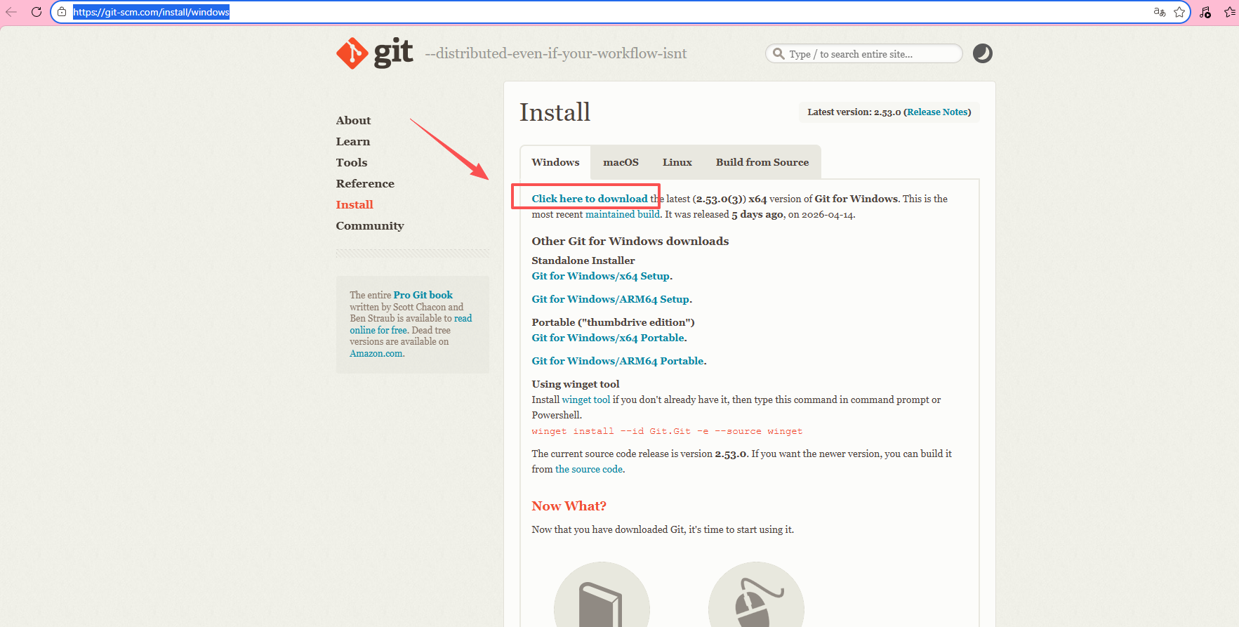Click the 'Standalone Installer' label
Viewport: 1239px width, 627px height.
pyautogui.click(x=583, y=261)
